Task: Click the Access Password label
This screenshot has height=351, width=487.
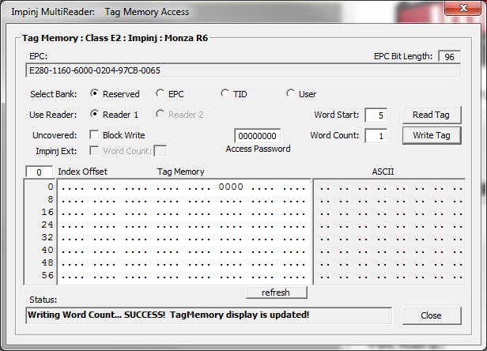Action: tap(258, 149)
